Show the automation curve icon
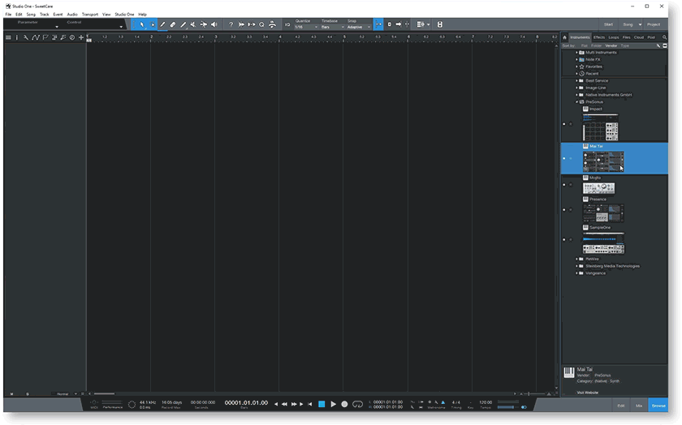Viewport: 682px width, 425px height. click(35, 38)
